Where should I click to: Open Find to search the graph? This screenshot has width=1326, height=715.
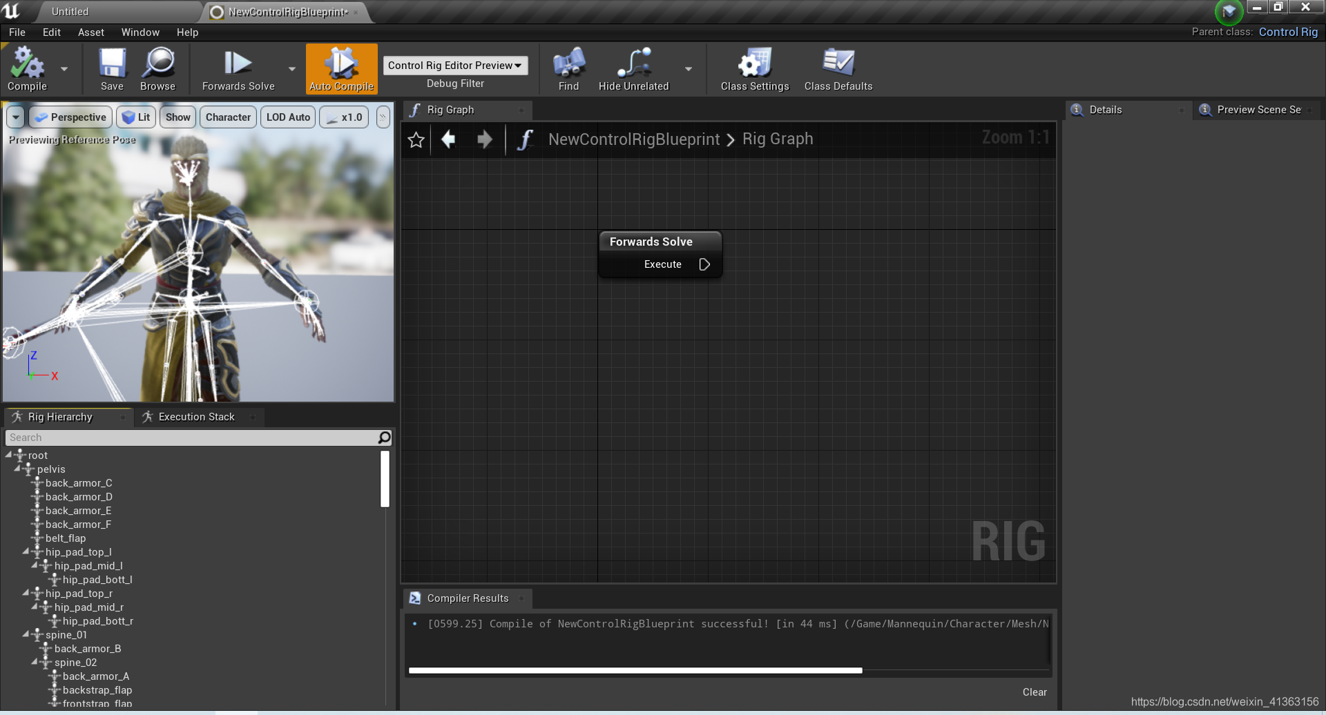click(x=568, y=68)
